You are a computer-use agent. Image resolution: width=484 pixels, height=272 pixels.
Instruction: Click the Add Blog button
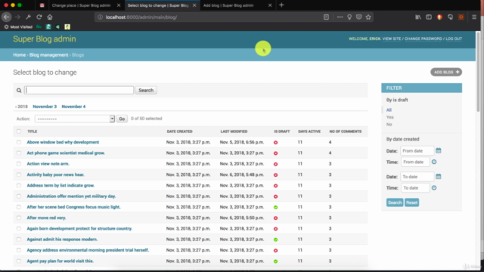pos(446,73)
